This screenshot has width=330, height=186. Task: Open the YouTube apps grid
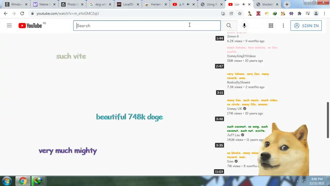271,26
